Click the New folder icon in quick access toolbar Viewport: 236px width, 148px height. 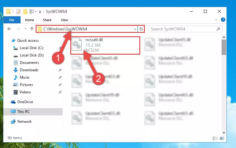25,12
